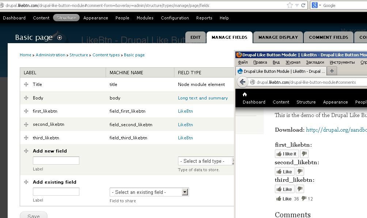Click LikeBtn link in third_likebtn row
The width and height of the screenshot is (367, 218).
[x=185, y=138]
